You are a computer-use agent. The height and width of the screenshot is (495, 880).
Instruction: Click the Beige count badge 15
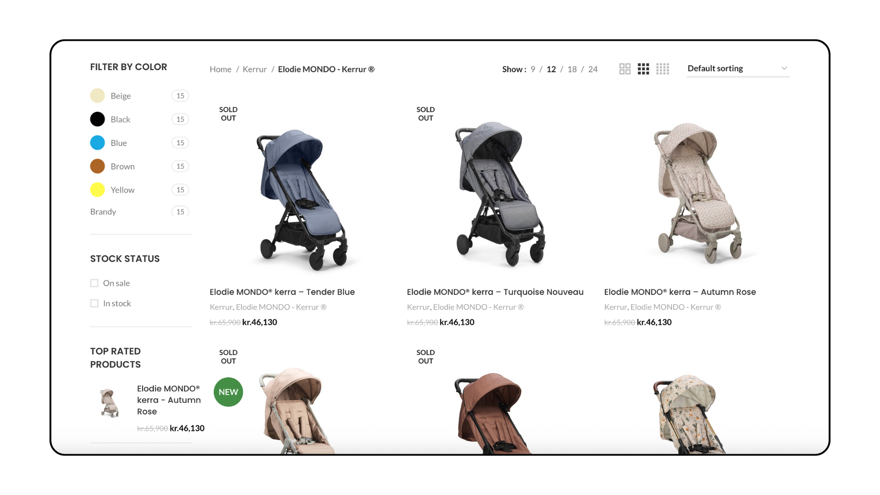click(x=180, y=96)
